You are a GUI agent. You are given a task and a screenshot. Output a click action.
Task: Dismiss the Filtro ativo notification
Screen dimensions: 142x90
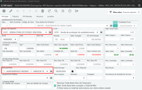click(138, 12)
